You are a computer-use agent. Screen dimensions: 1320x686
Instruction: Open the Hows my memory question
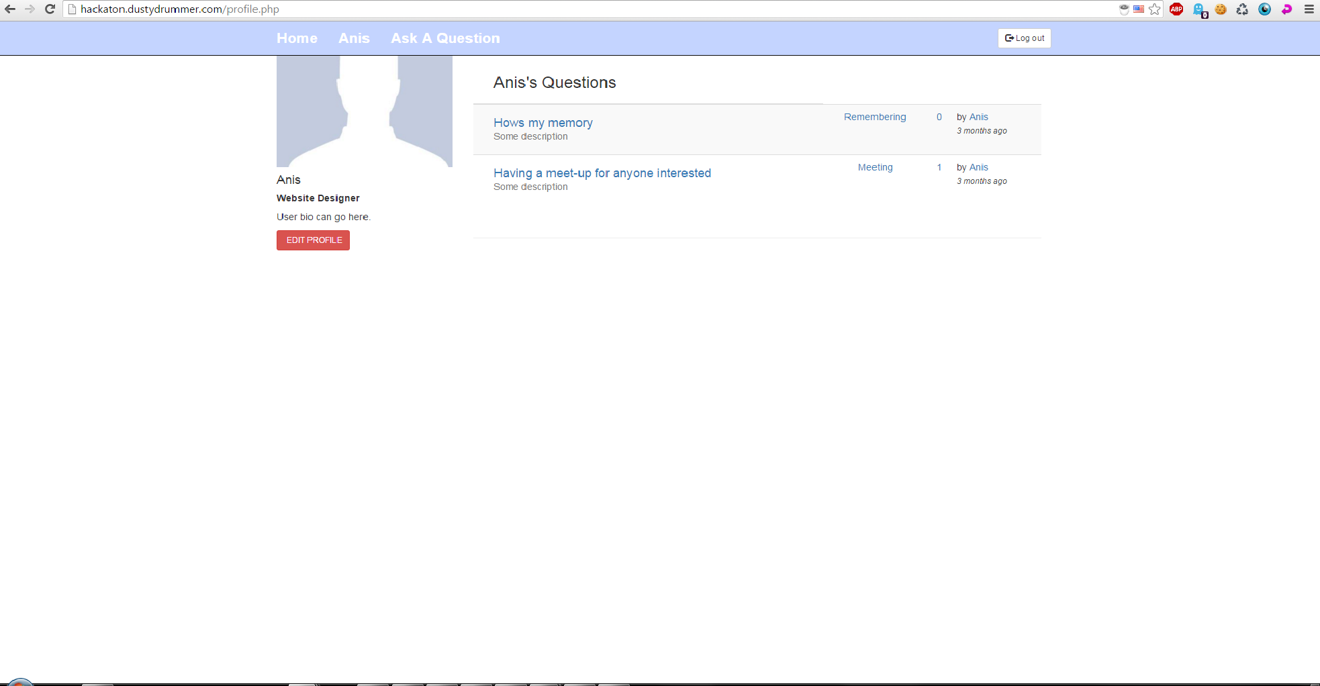coord(543,123)
